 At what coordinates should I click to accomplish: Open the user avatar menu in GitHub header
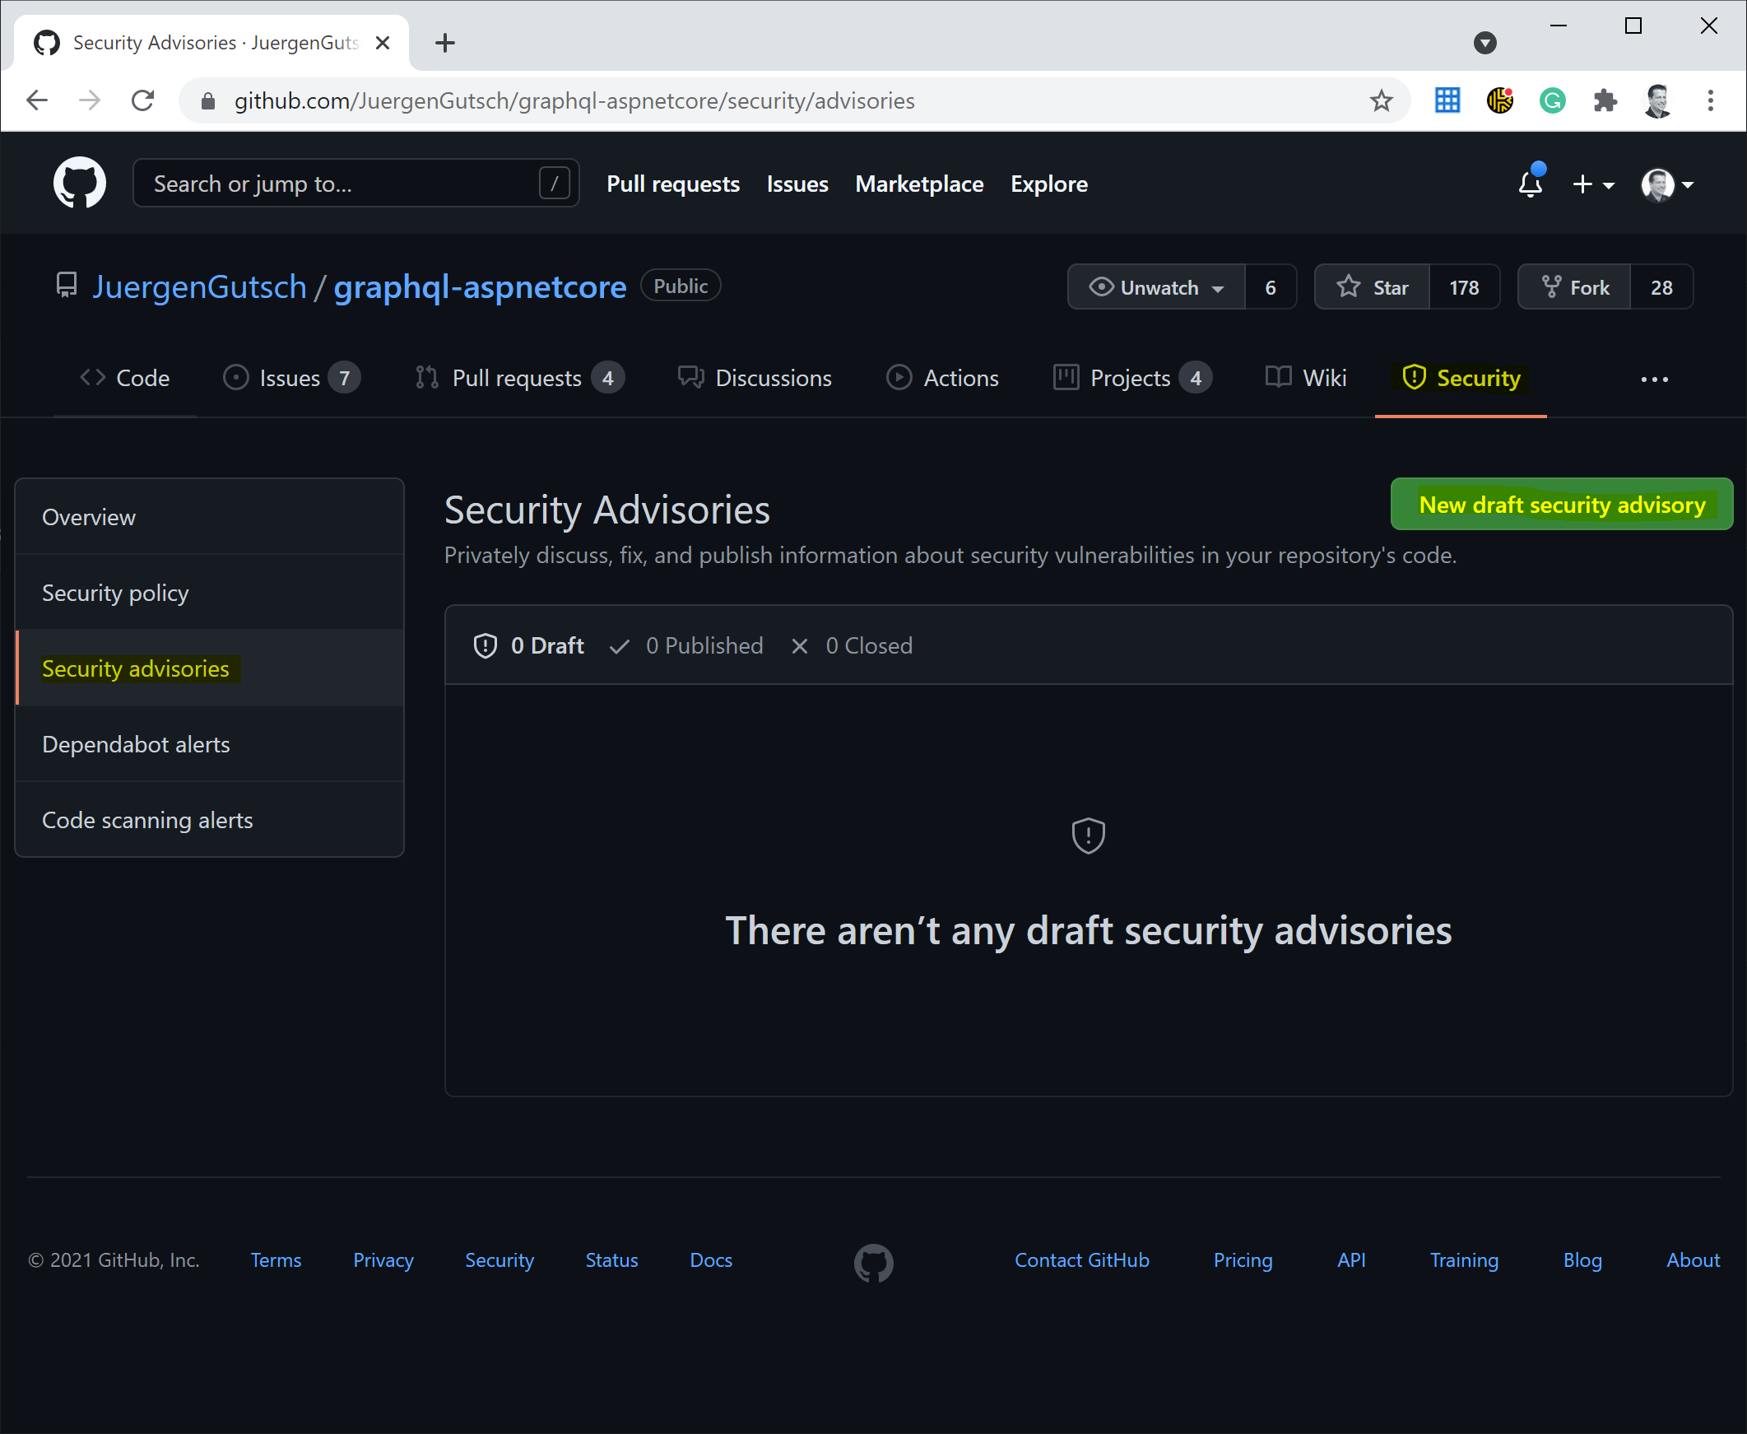pos(1668,184)
